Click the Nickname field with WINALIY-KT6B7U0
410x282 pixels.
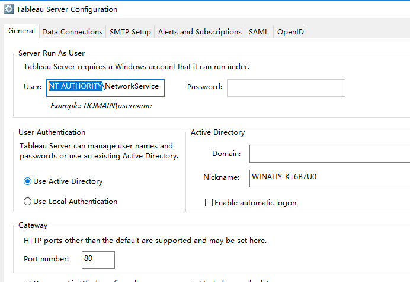click(330, 179)
